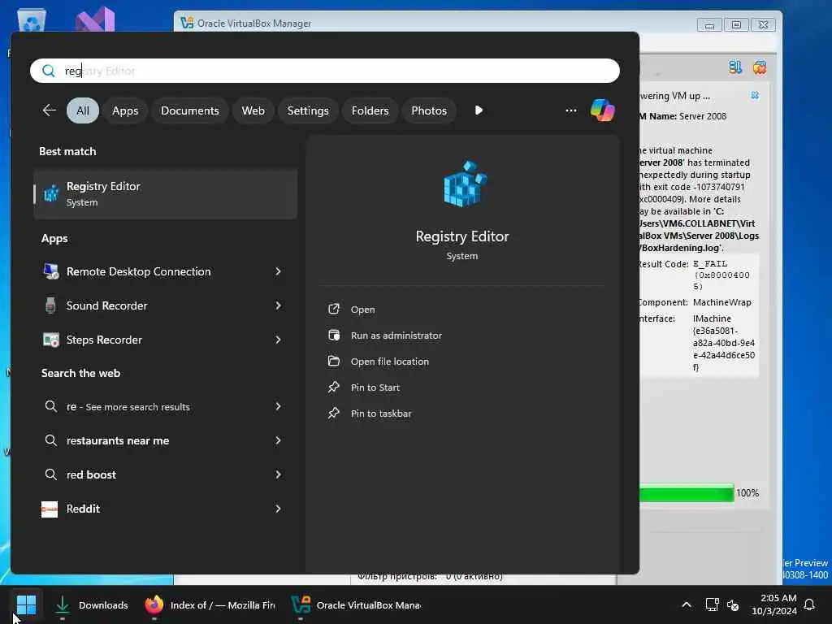The height and width of the screenshot is (624, 832).
Task: Click 'restaurants near me' web suggestion
Action: coord(118,440)
